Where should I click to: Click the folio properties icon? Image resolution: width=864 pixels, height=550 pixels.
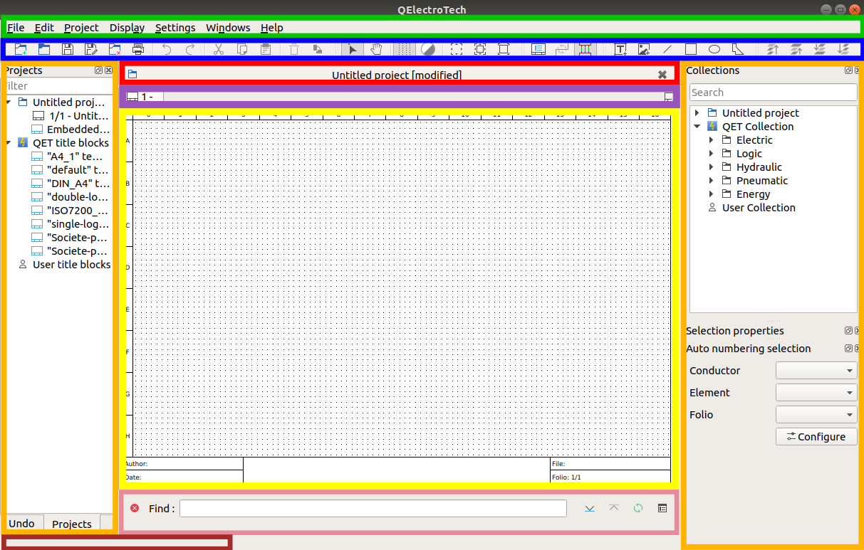pyautogui.click(x=538, y=49)
